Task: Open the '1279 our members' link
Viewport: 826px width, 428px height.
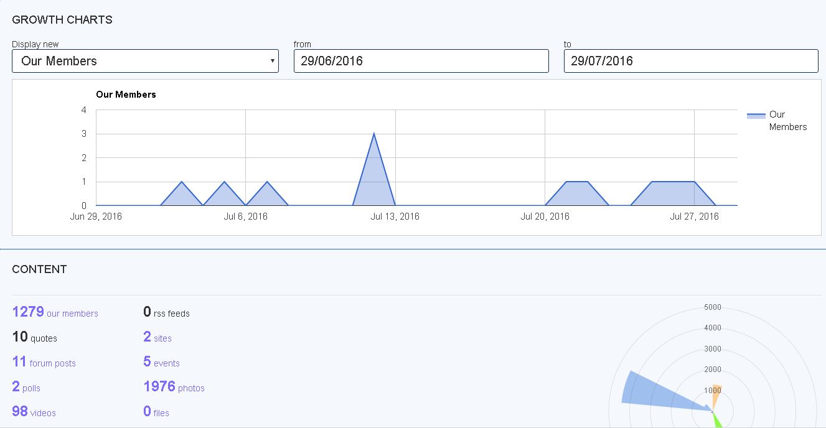Action: pos(55,312)
